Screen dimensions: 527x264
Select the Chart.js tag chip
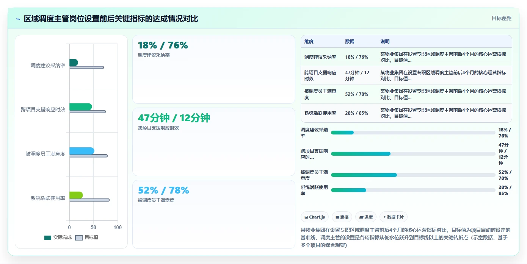point(315,217)
